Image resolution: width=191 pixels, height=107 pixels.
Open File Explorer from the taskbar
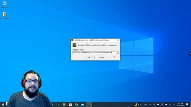(64, 105)
